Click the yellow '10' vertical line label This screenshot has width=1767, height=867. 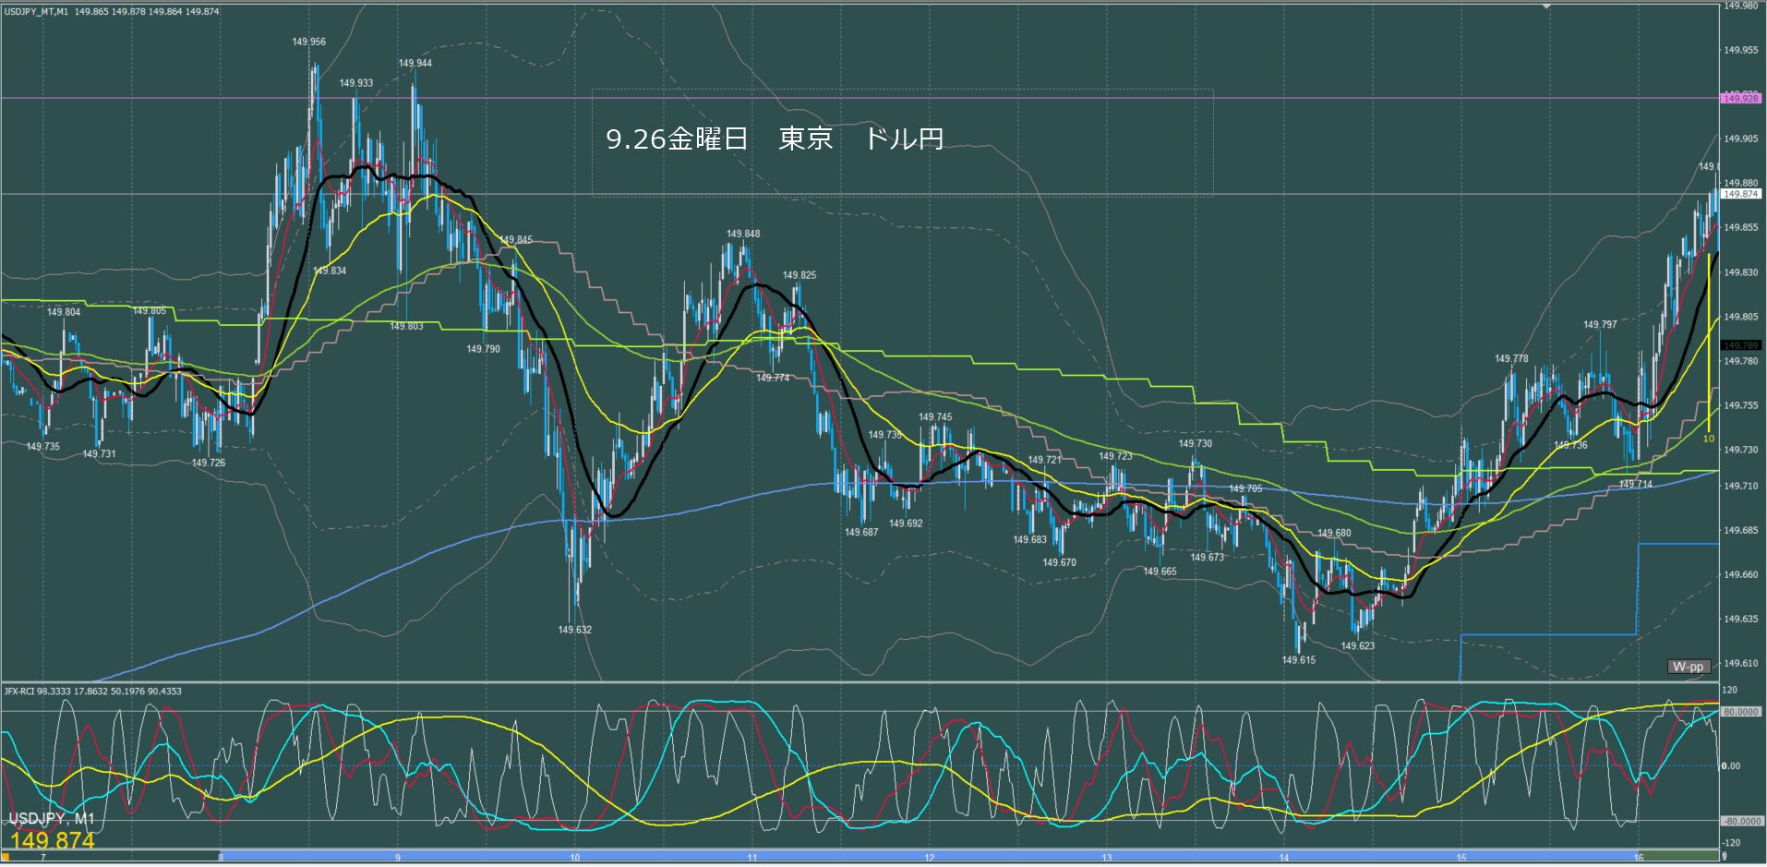click(1708, 439)
